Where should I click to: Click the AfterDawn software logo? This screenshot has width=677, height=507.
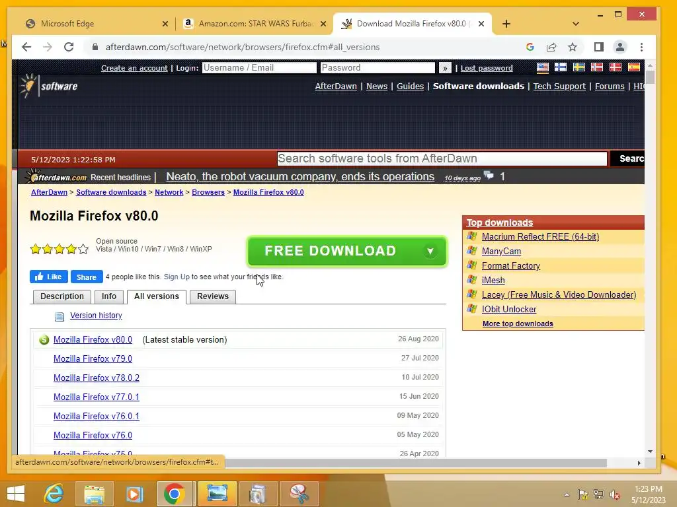pyautogui.click(x=49, y=86)
